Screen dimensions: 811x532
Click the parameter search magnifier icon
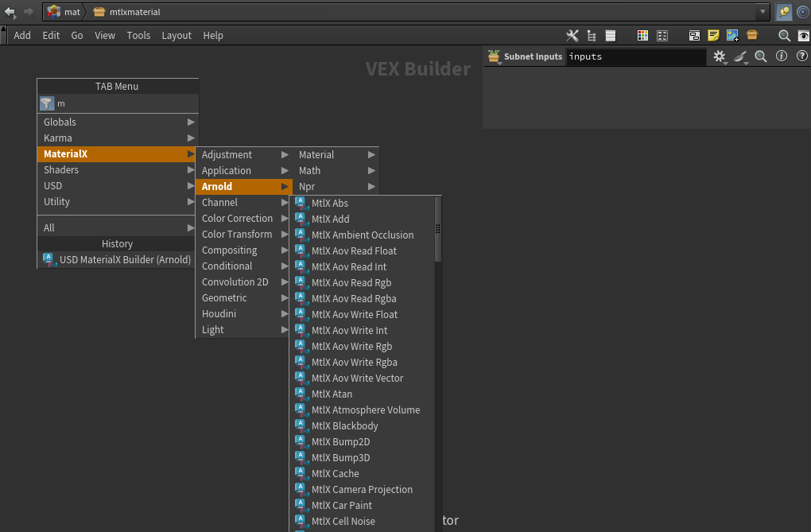point(760,56)
